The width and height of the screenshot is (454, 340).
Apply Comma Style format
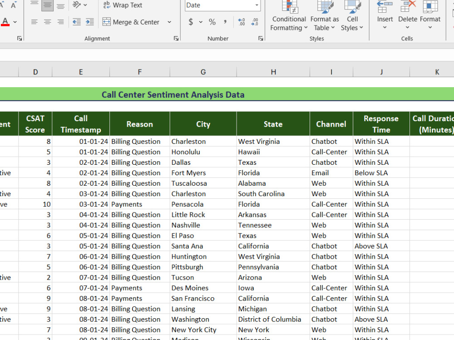coord(225,22)
